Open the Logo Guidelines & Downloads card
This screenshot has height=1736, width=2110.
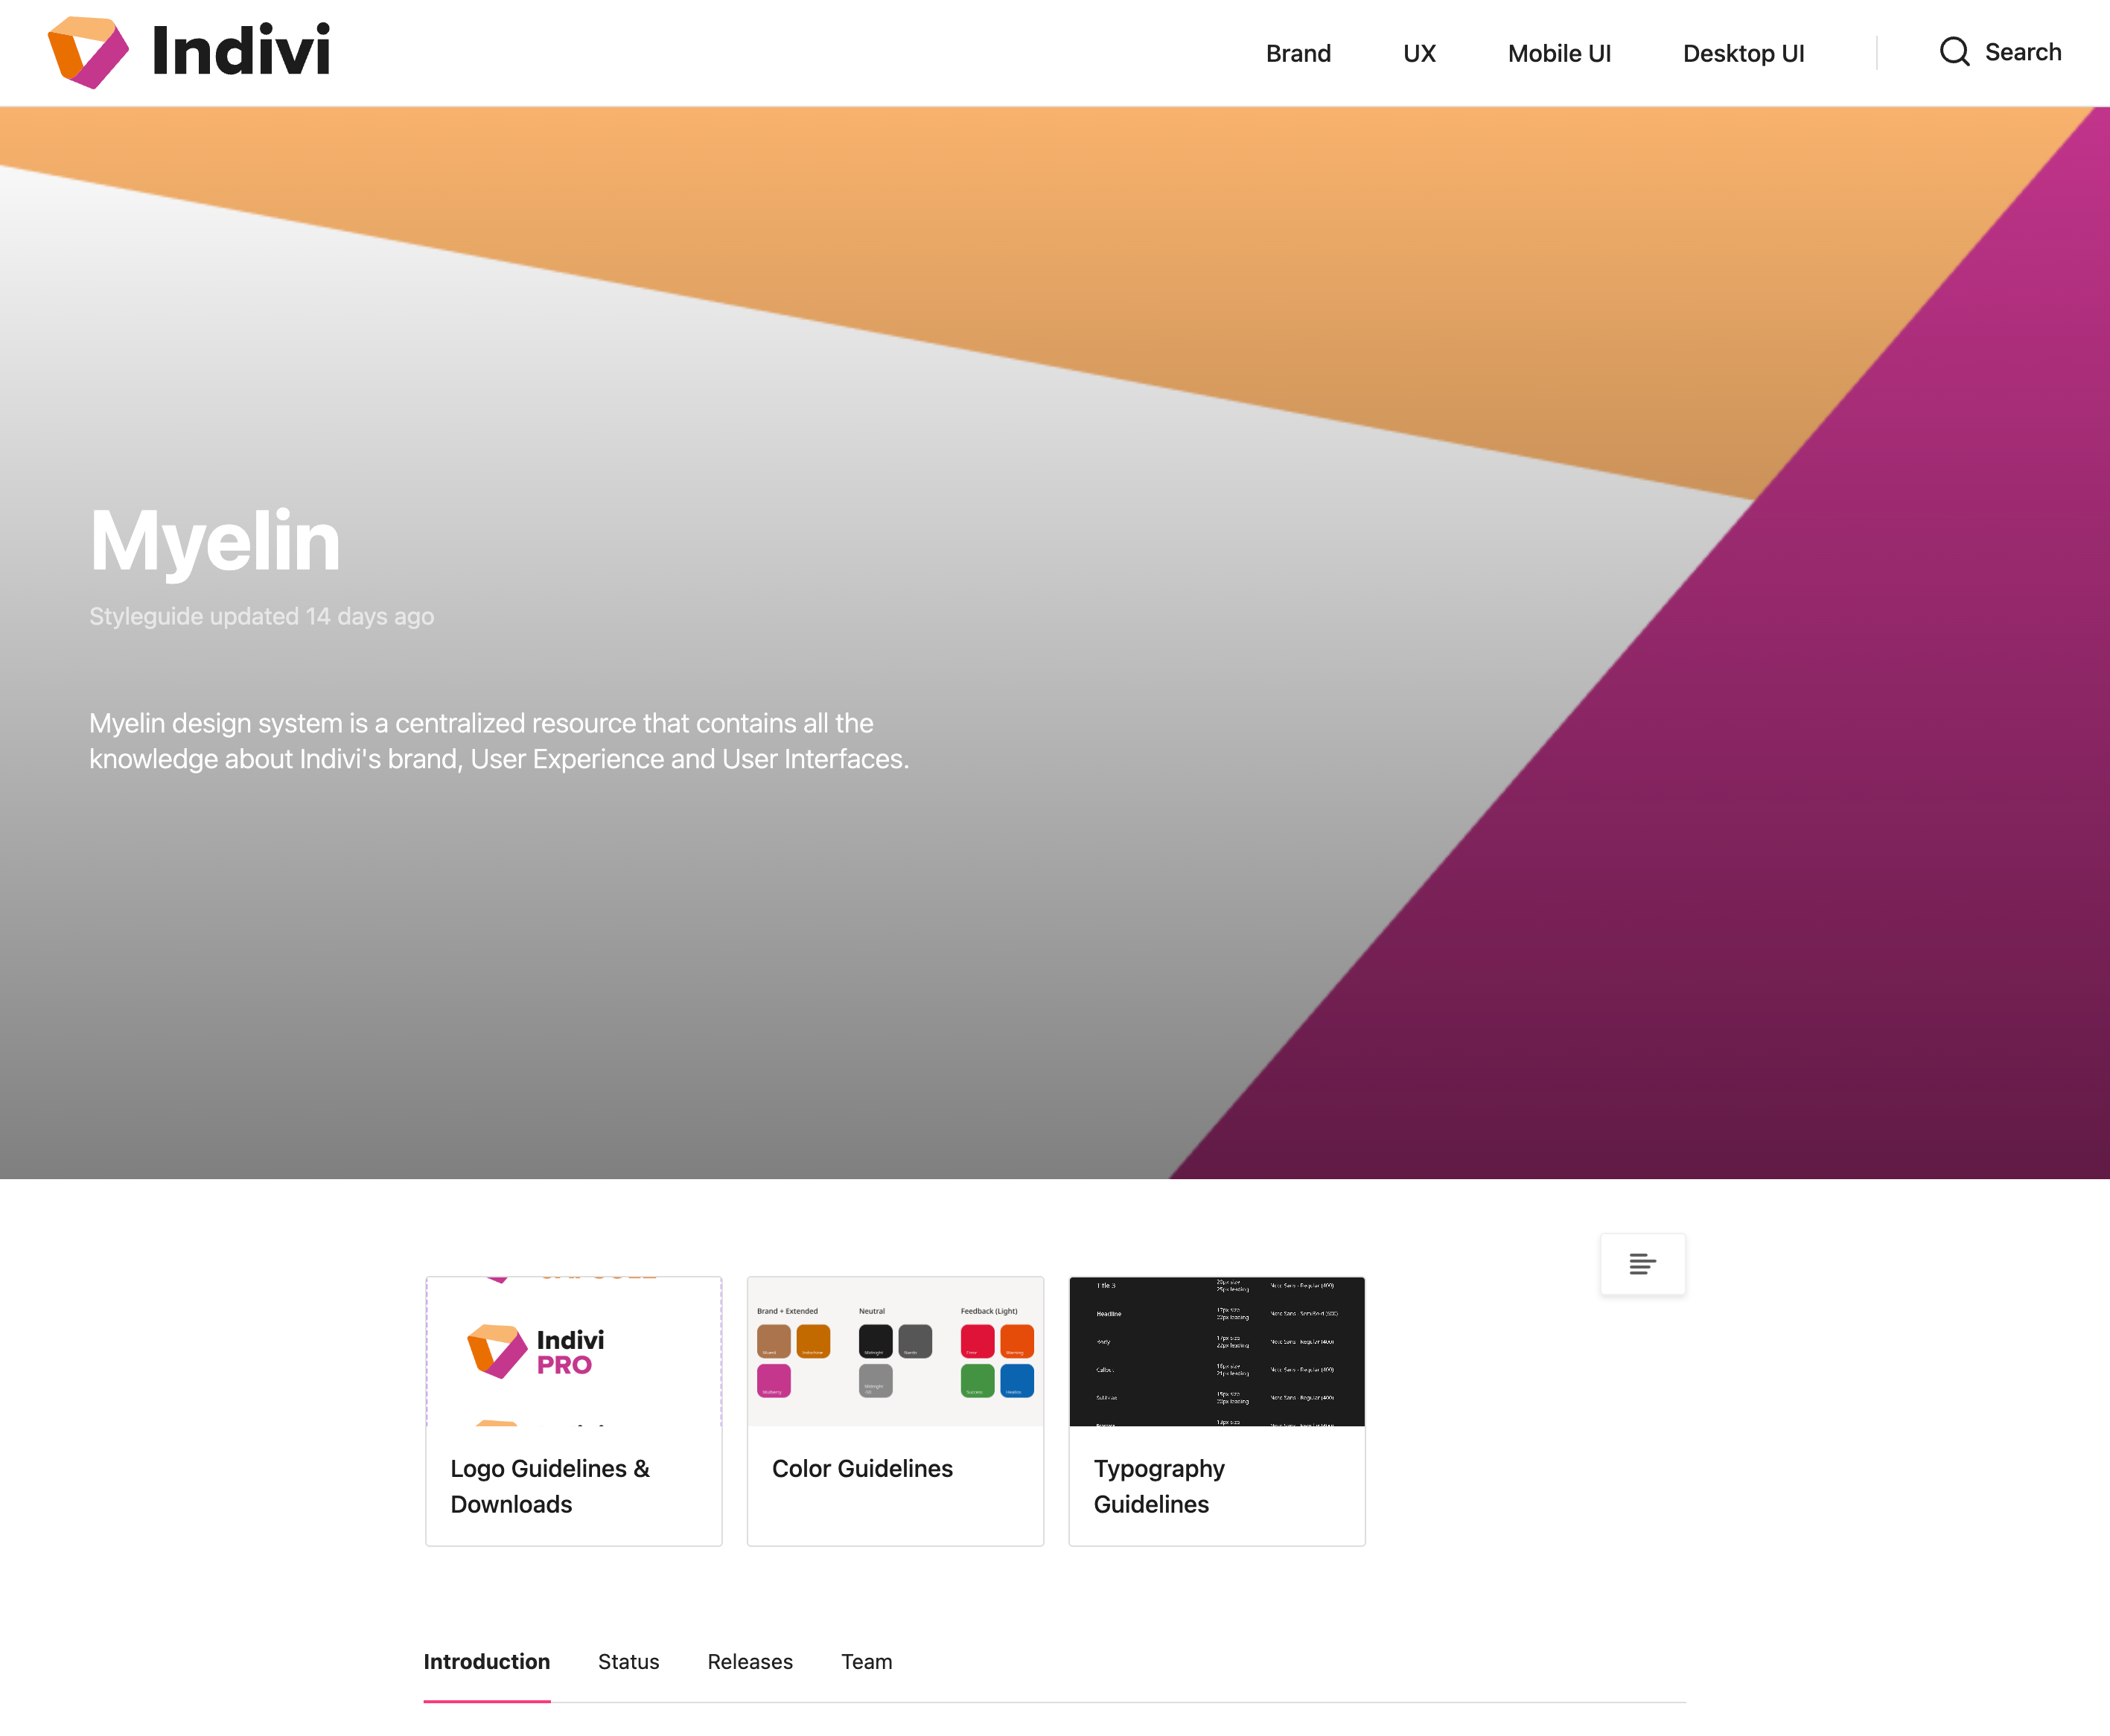coord(573,1410)
